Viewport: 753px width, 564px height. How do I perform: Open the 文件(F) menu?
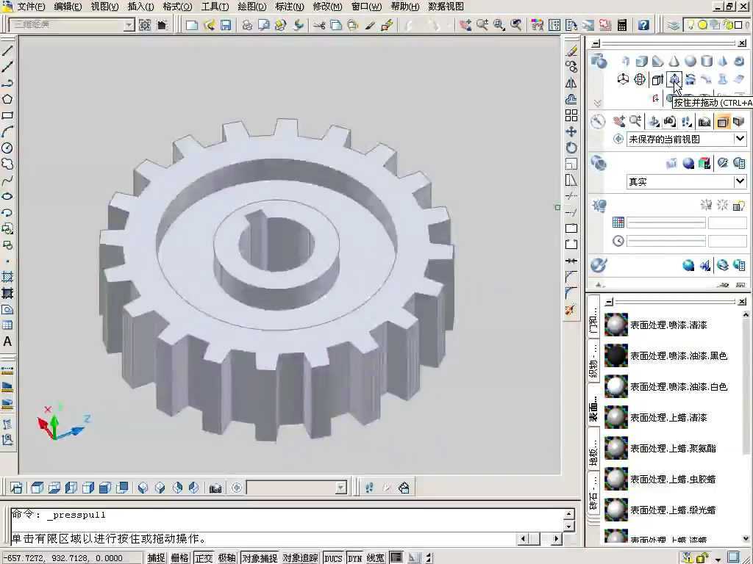pyautogui.click(x=31, y=7)
